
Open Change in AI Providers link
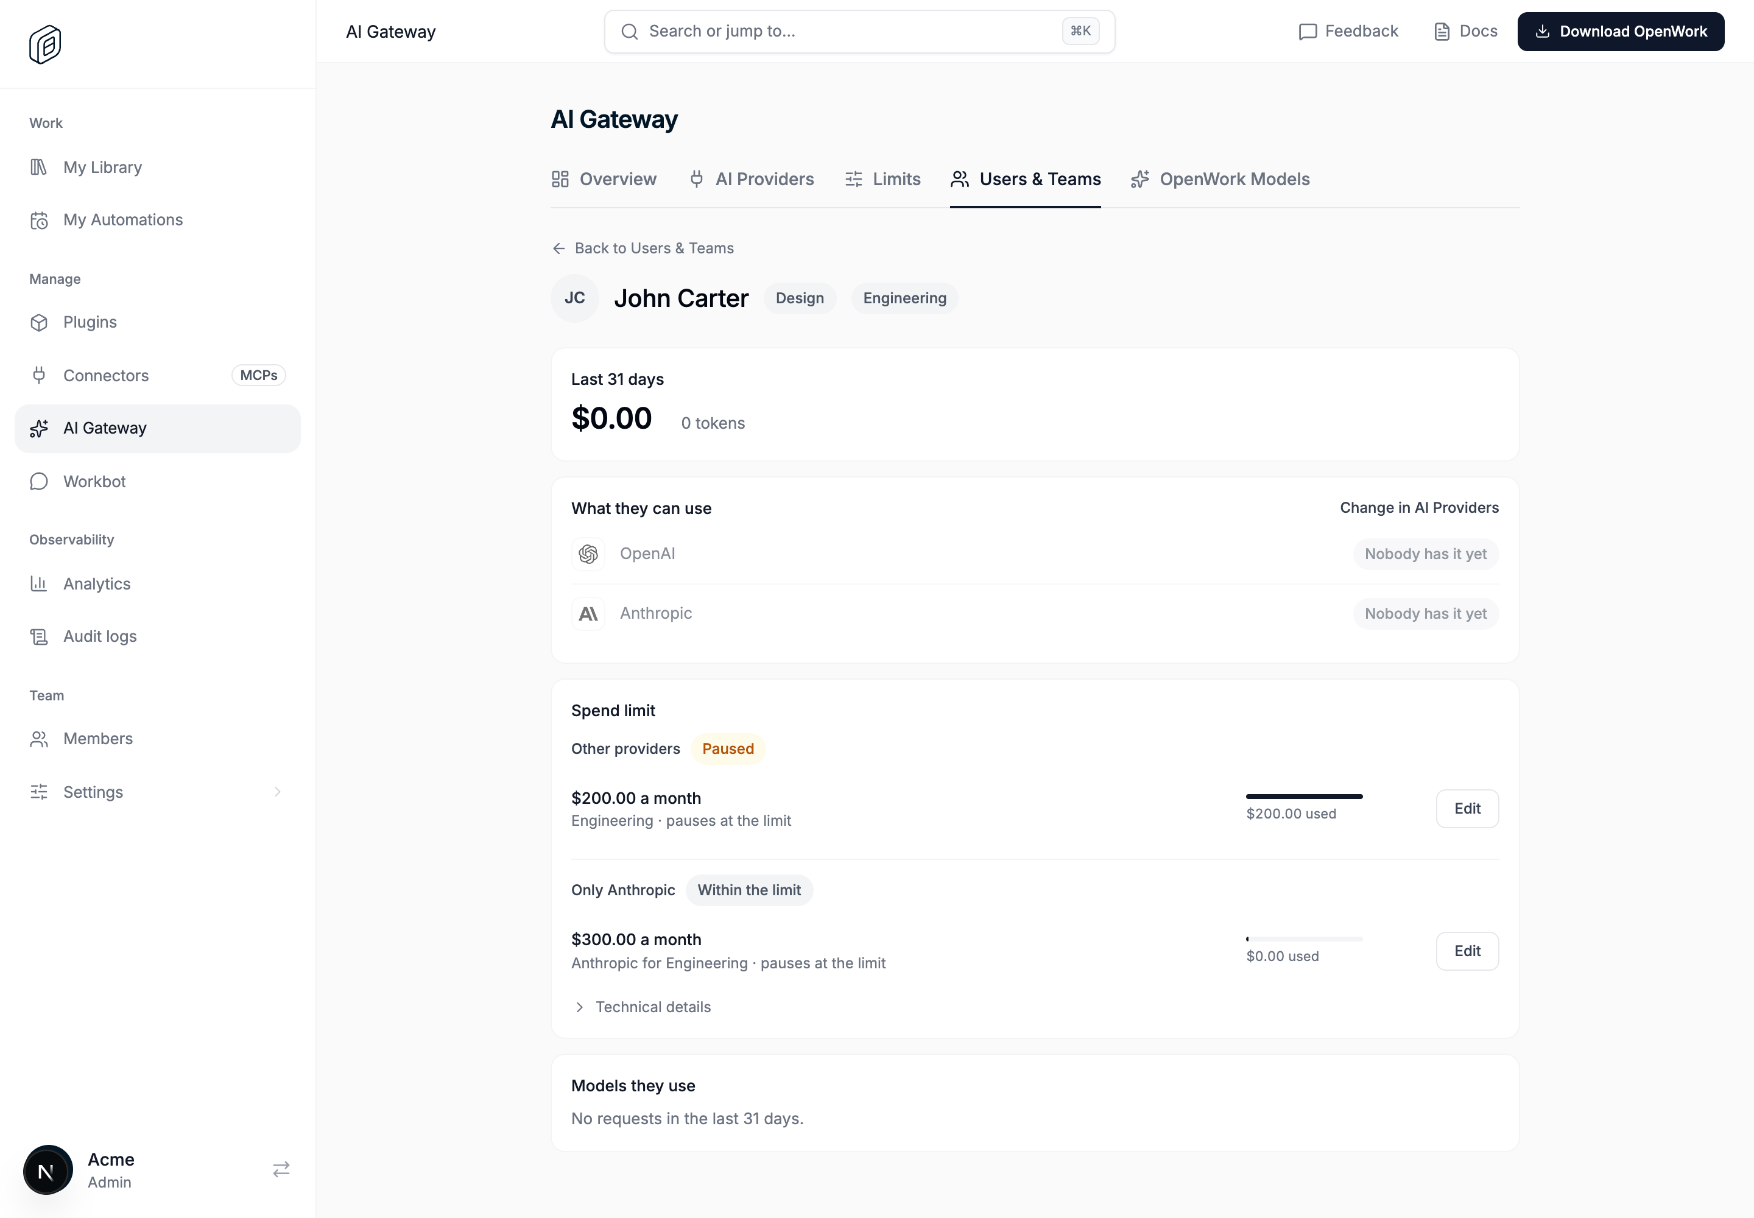pyautogui.click(x=1419, y=509)
